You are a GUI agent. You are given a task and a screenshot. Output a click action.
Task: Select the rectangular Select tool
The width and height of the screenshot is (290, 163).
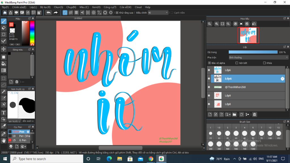click(3, 78)
